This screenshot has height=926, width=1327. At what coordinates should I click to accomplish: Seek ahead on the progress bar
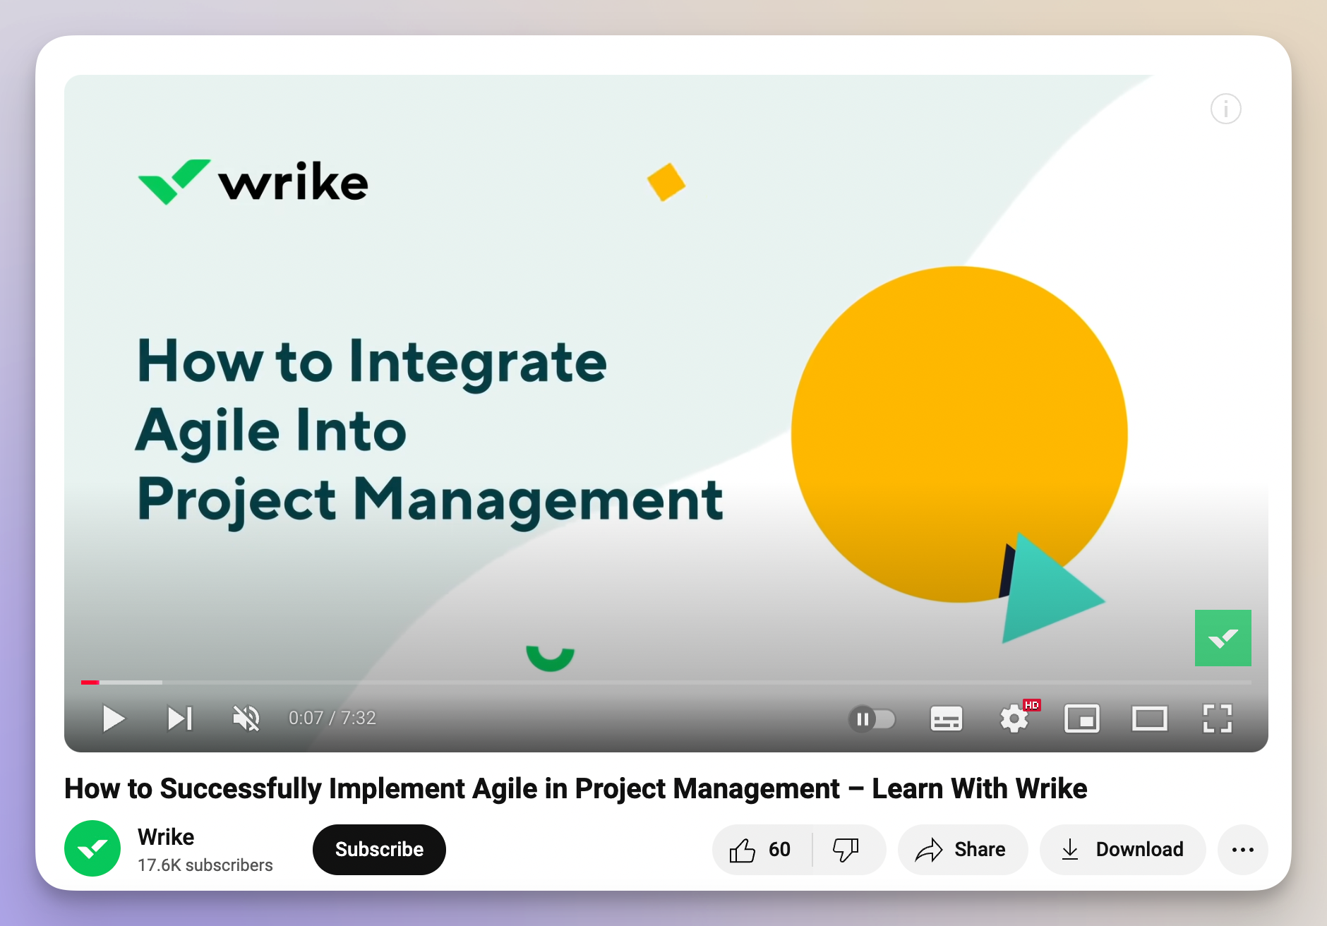point(635,682)
